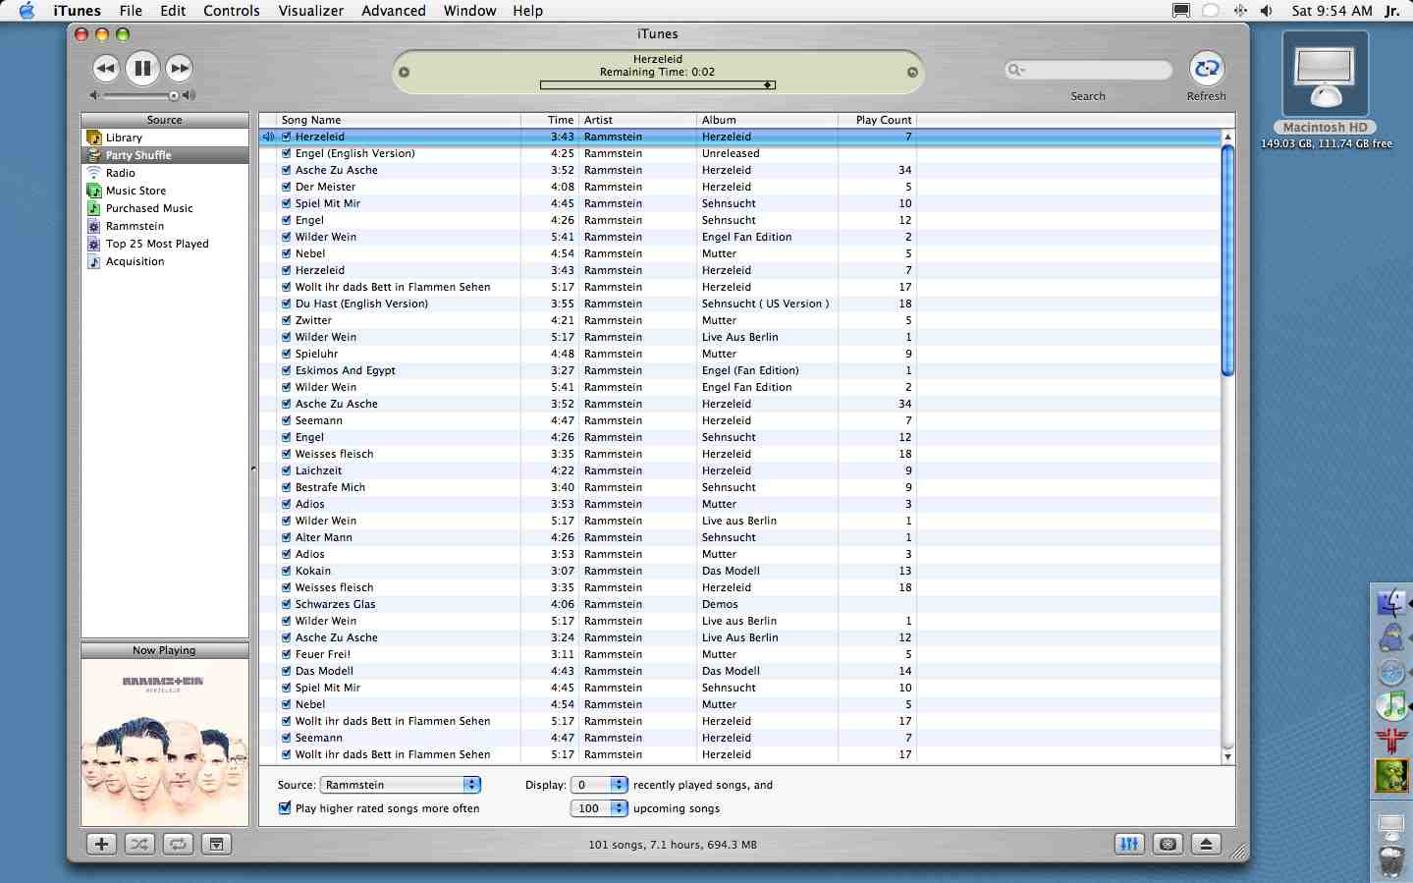
Task: Toggle shuffle mode icon at window bottom
Action: point(139,844)
